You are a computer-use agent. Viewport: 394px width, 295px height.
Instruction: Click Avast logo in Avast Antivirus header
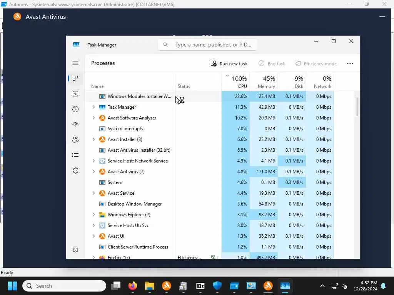click(x=17, y=17)
